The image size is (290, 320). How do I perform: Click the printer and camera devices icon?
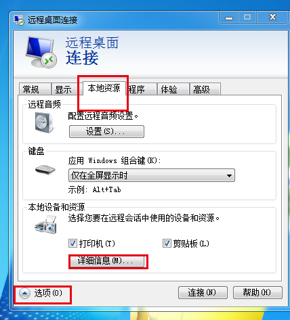pos(46,225)
